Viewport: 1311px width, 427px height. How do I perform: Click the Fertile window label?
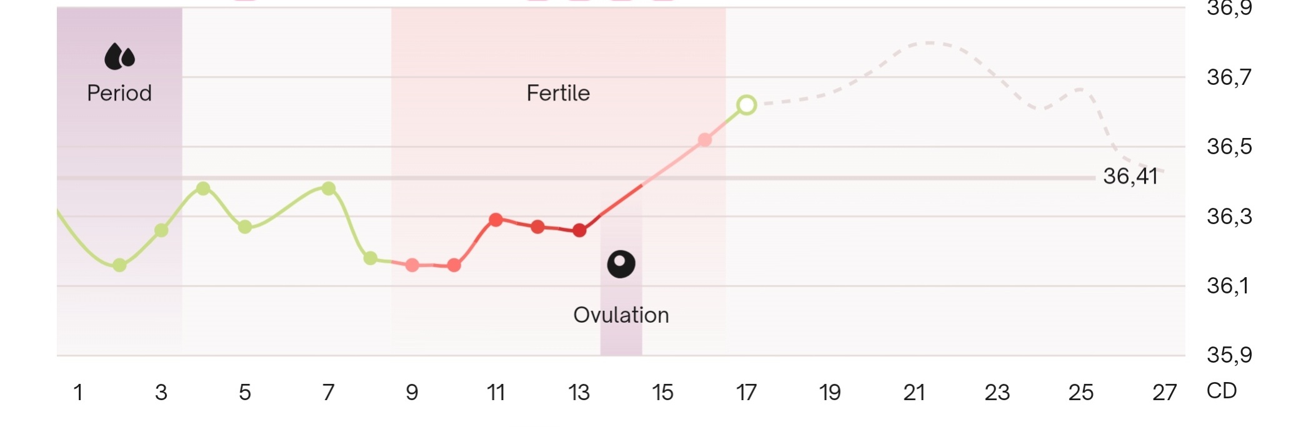(x=558, y=93)
